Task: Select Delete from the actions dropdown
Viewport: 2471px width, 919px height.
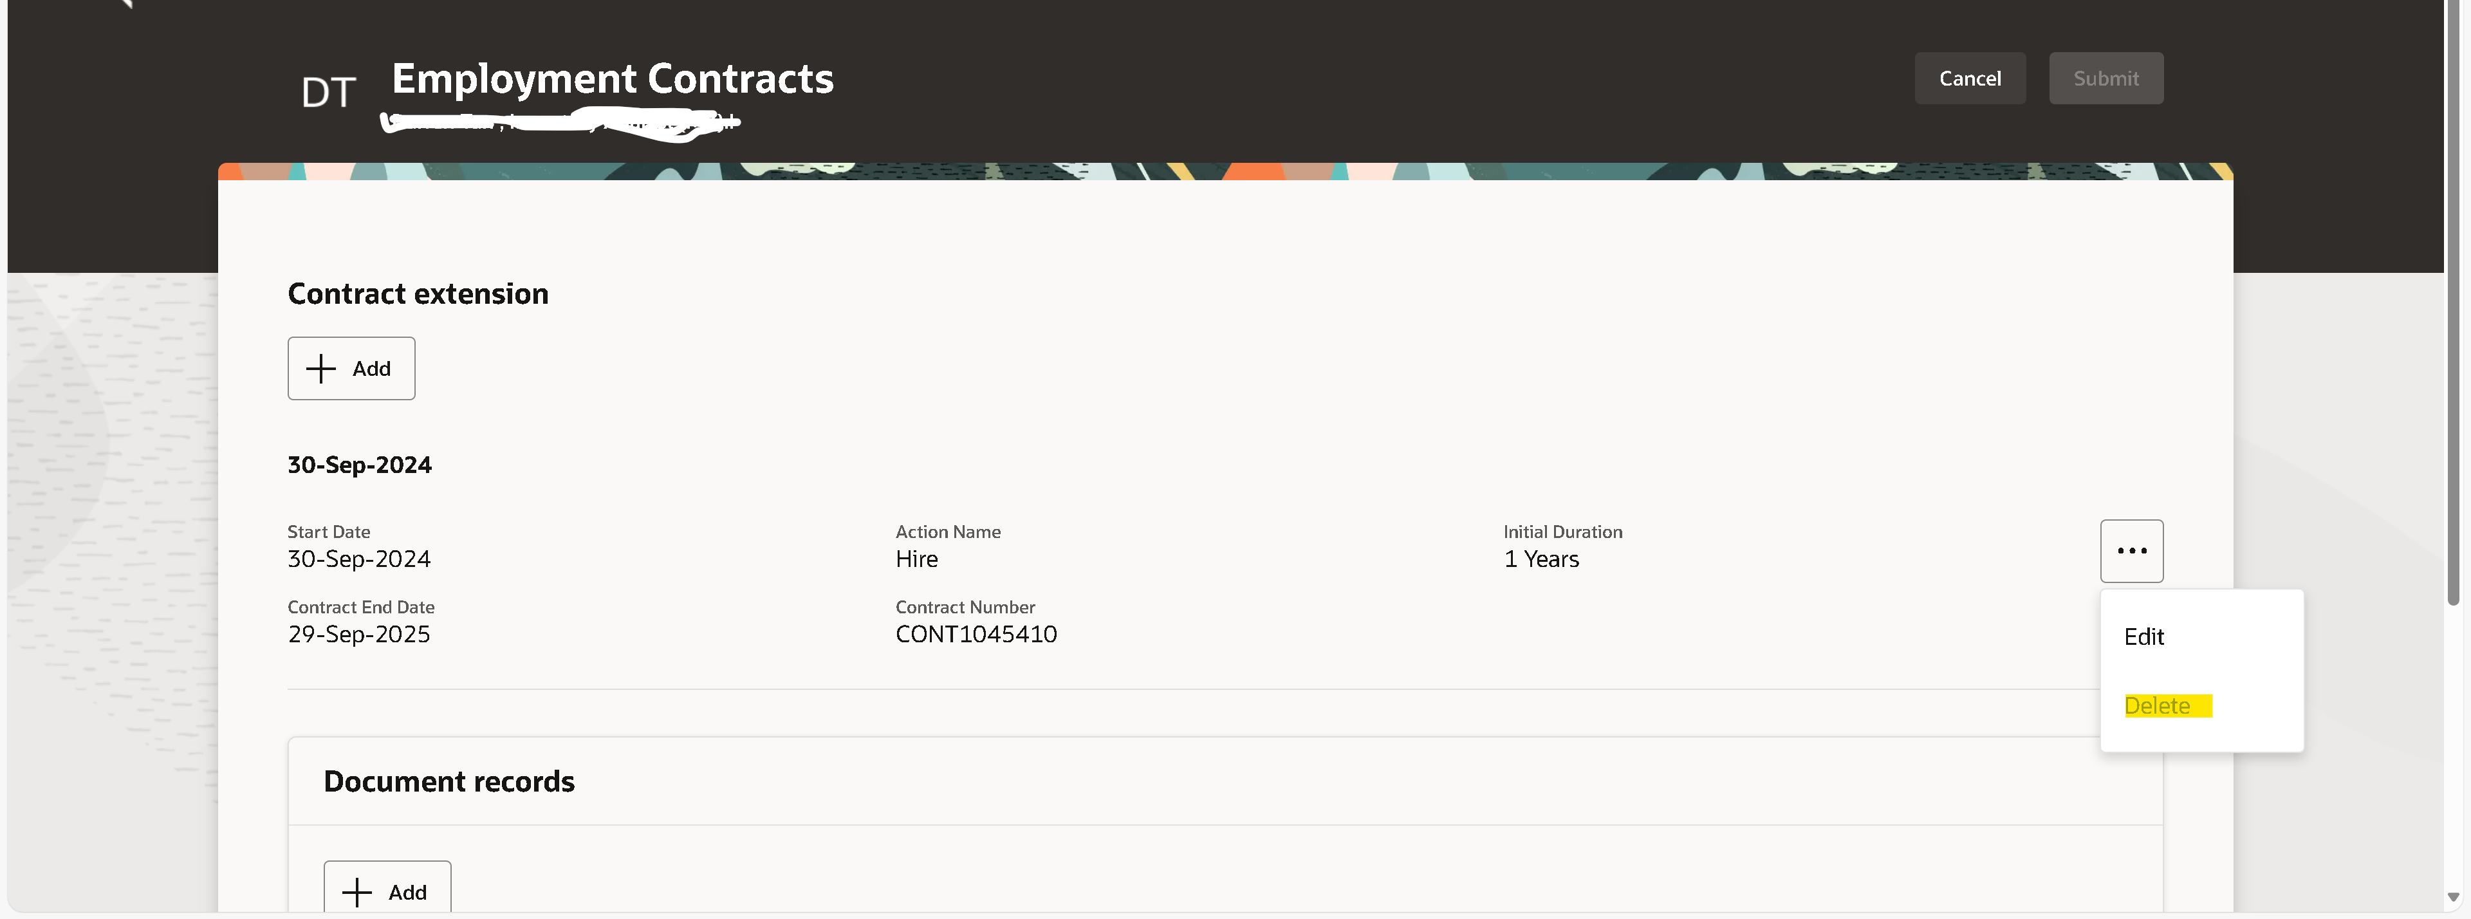Action: coord(2158,705)
